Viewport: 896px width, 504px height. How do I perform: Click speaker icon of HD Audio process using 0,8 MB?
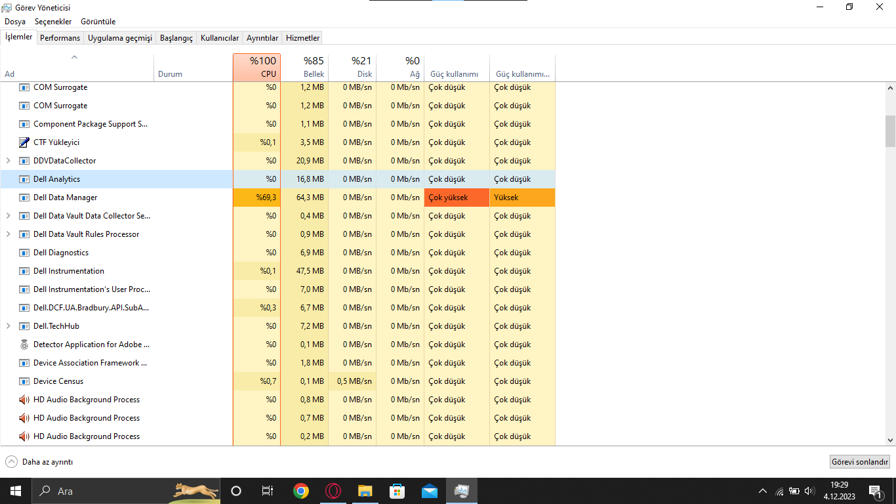click(x=24, y=400)
